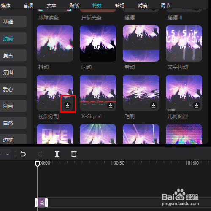211x211 pixels.
Task: Open the dropdown chevron beside undo
Action: pos(8,154)
